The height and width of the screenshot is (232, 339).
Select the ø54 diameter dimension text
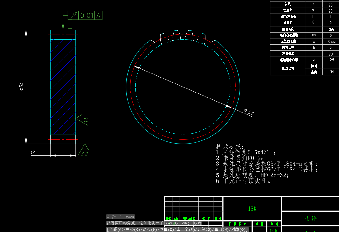coord(21,87)
